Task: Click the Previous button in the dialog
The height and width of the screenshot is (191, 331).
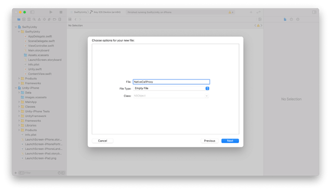Action: point(209,141)
